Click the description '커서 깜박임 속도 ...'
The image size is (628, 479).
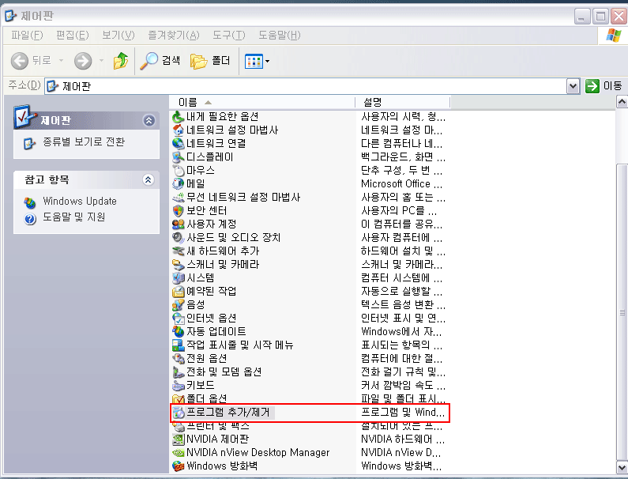tap(403, 385)
